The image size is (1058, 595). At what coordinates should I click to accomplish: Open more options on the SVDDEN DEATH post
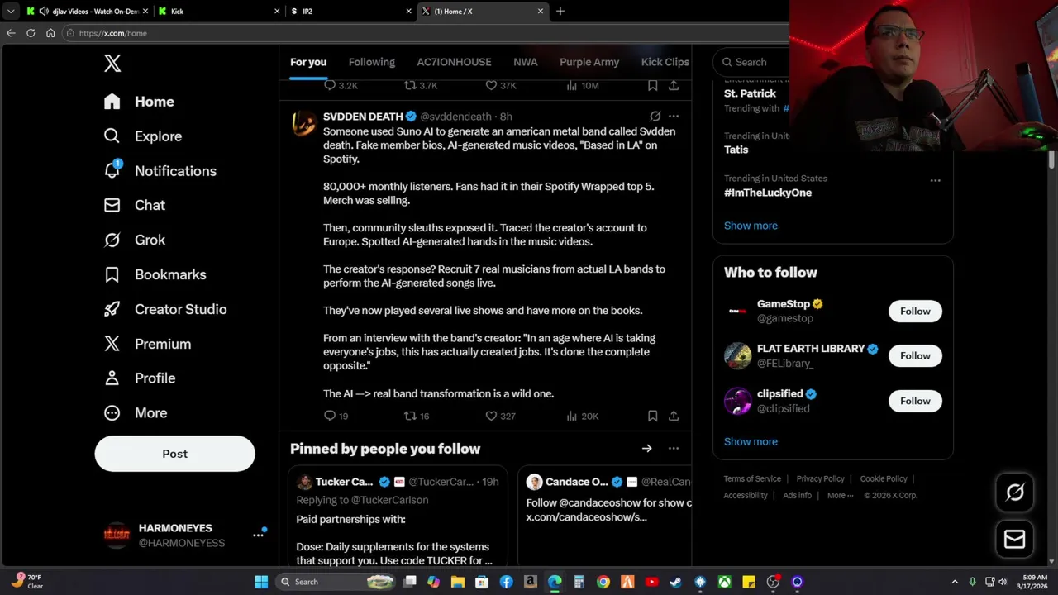[674, 117]
